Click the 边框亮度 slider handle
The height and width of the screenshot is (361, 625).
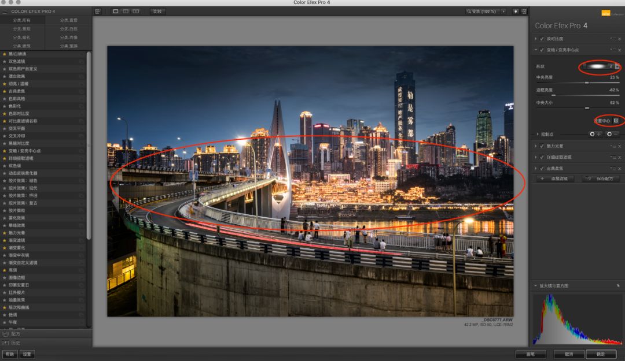pos(553,95)
